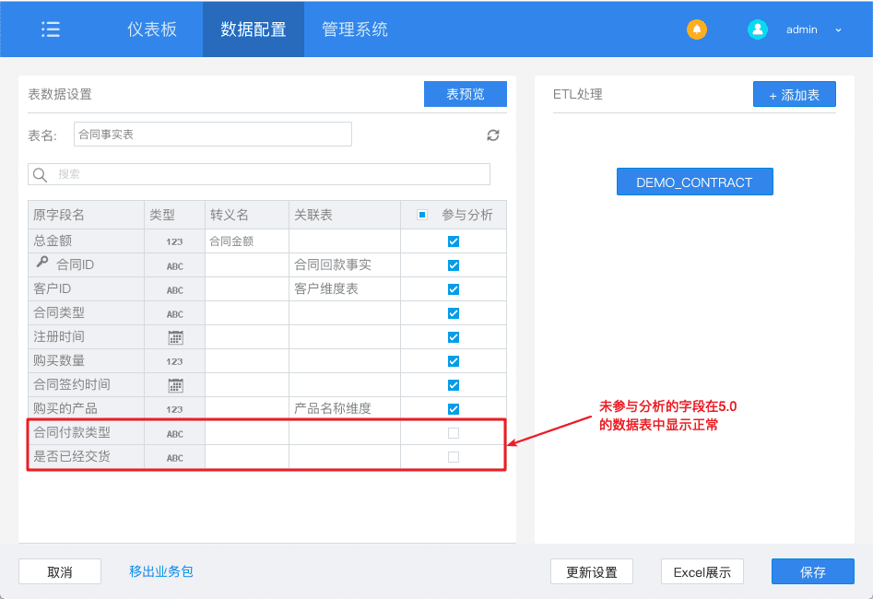Click the 关联表 cell 产品名称维度
The height and width of the screenshot is (599, 873).
[x=345, y=408]
